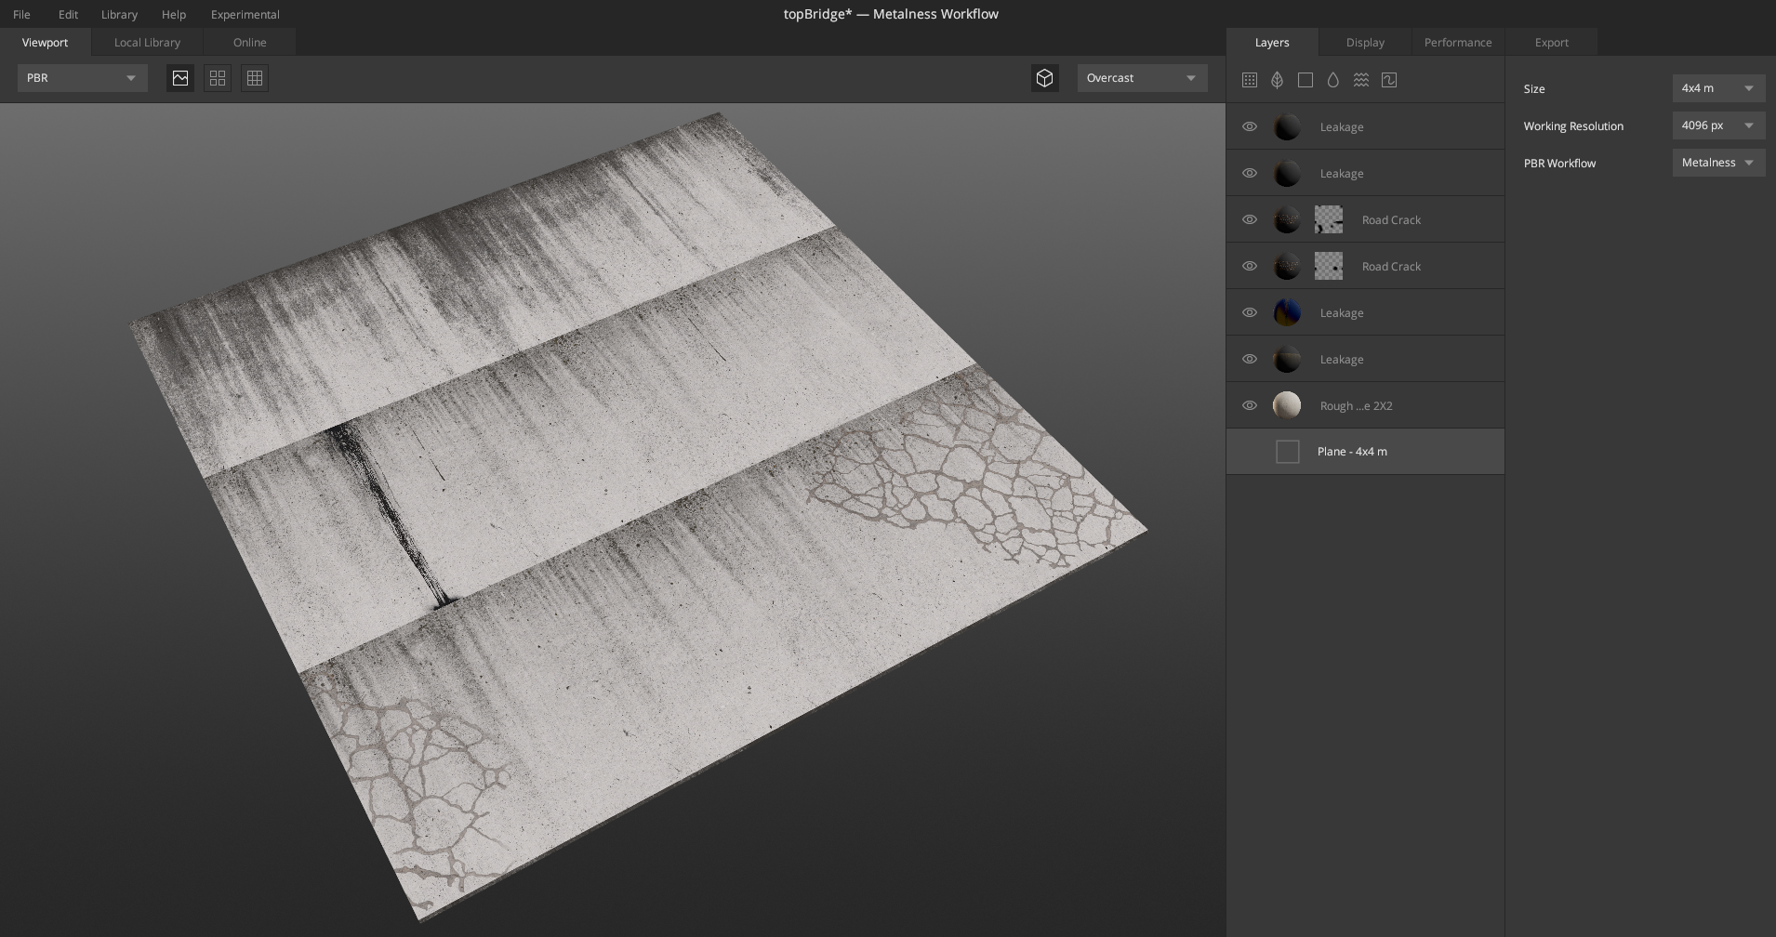The width and height of the screenshot is (1776, 937).
Task: Open the Local Library tab
Action: coord(147,42)
